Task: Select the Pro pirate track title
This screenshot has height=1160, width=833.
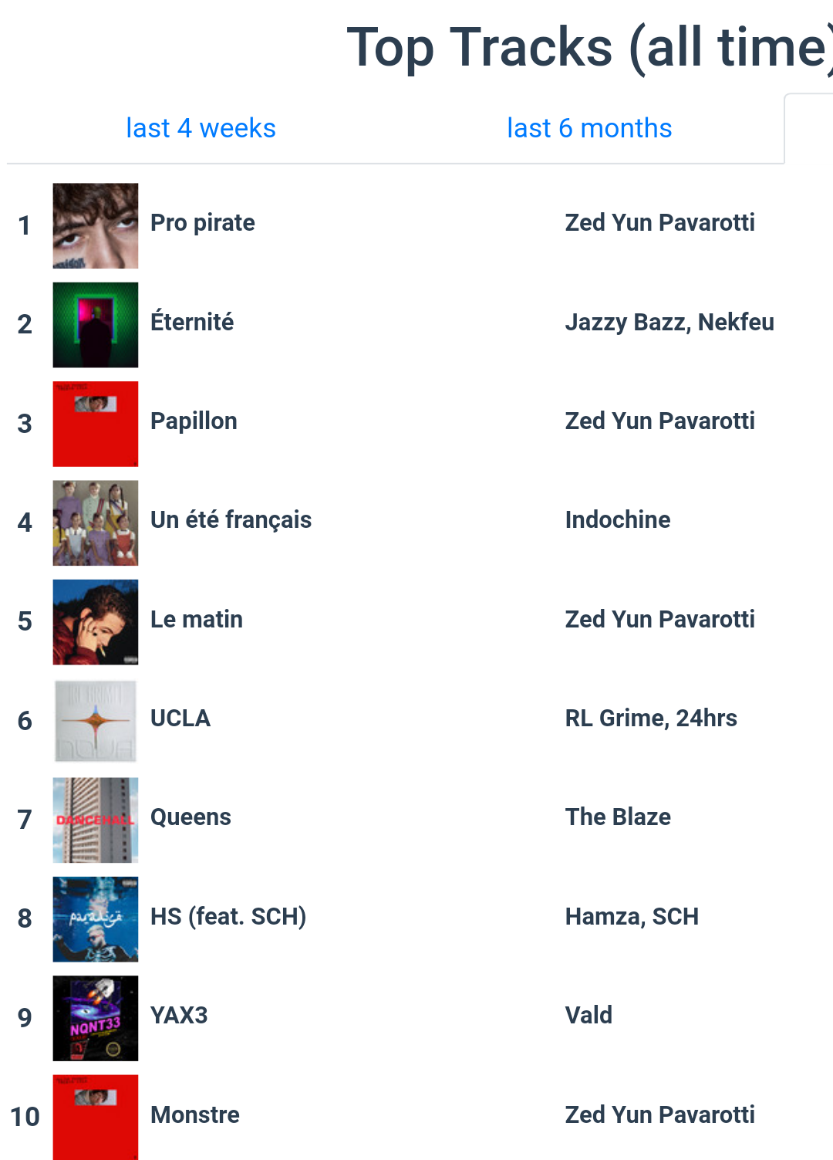Action: pyautogui.click(x=203, y=223)
